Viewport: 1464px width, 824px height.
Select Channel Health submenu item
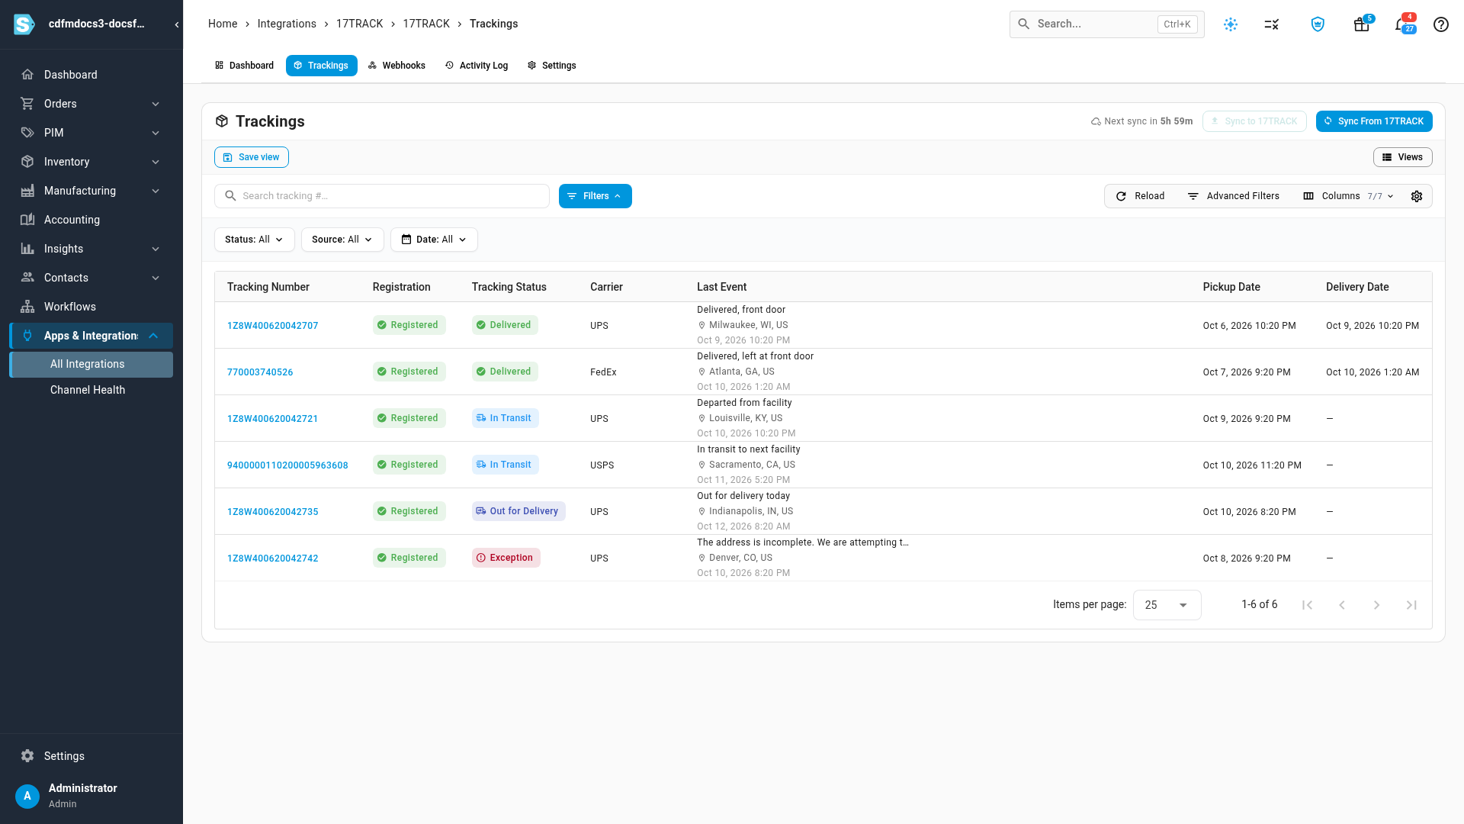pyautogui.click(x=91, y=390)
